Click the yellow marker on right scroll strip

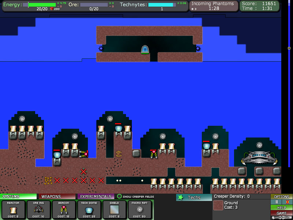point(289,48)
